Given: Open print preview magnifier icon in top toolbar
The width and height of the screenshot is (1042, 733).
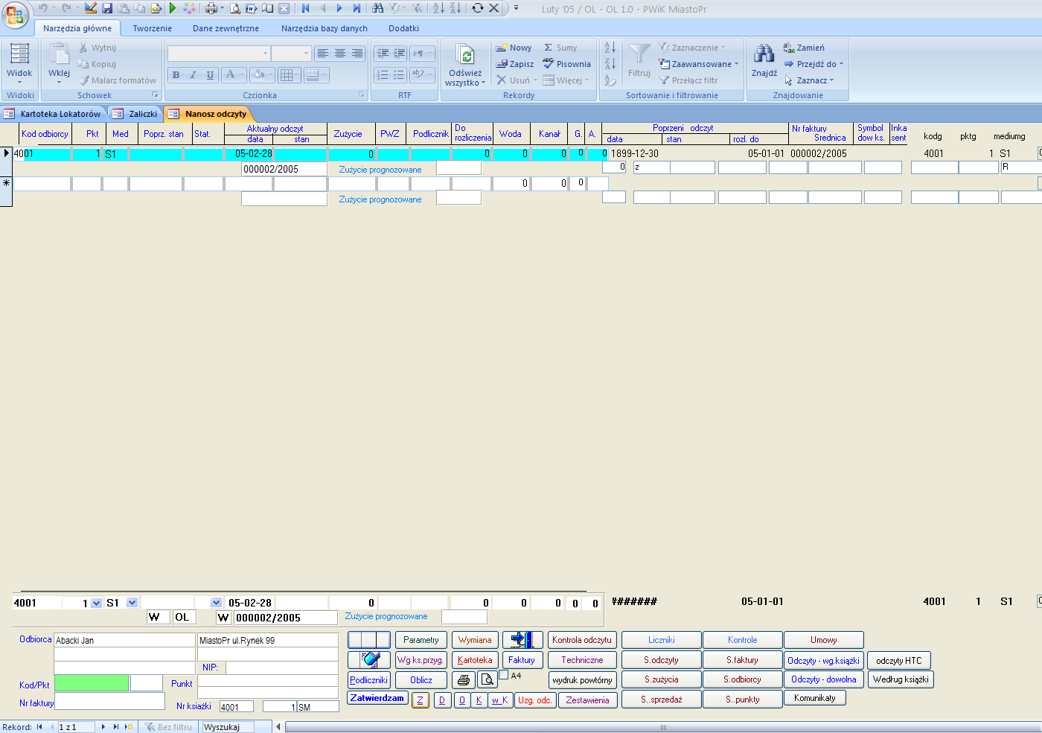Looking at the screenshot, I should [x=234, y=8].
